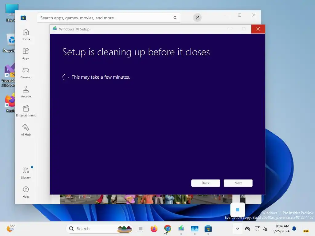This screenshot has width=315, height=236.
Task: Click the cloud sync tray icon
Action: 248,229
